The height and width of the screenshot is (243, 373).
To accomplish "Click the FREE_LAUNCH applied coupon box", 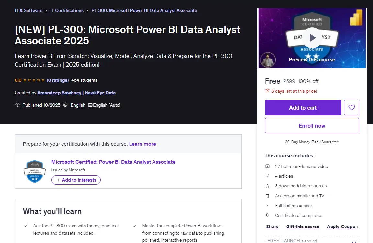I will (x=312, y=239).
